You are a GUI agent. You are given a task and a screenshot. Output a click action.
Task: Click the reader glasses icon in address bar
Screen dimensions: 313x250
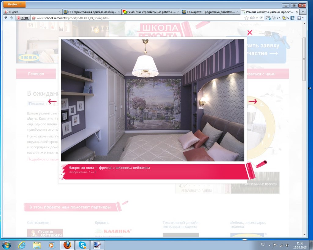[252, 18]
